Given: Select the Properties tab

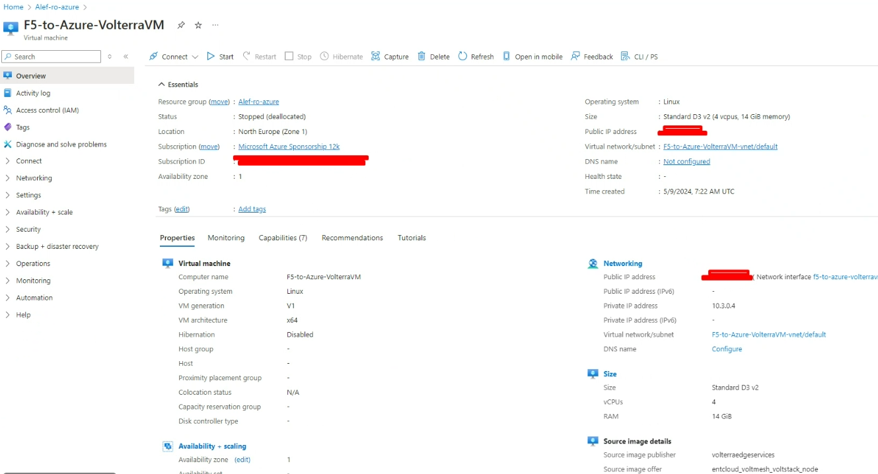Looking at the screenshot, I should point(177,238).
